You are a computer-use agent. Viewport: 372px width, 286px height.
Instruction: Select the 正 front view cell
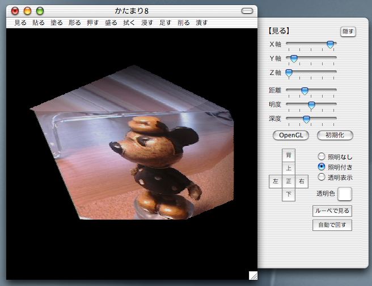[x=289, y=182]
